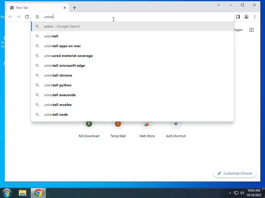Screen dimensions: 265x198
Task: Select 'uninstall apps on mac' suggestion
Action: click(x=133, y=46)
